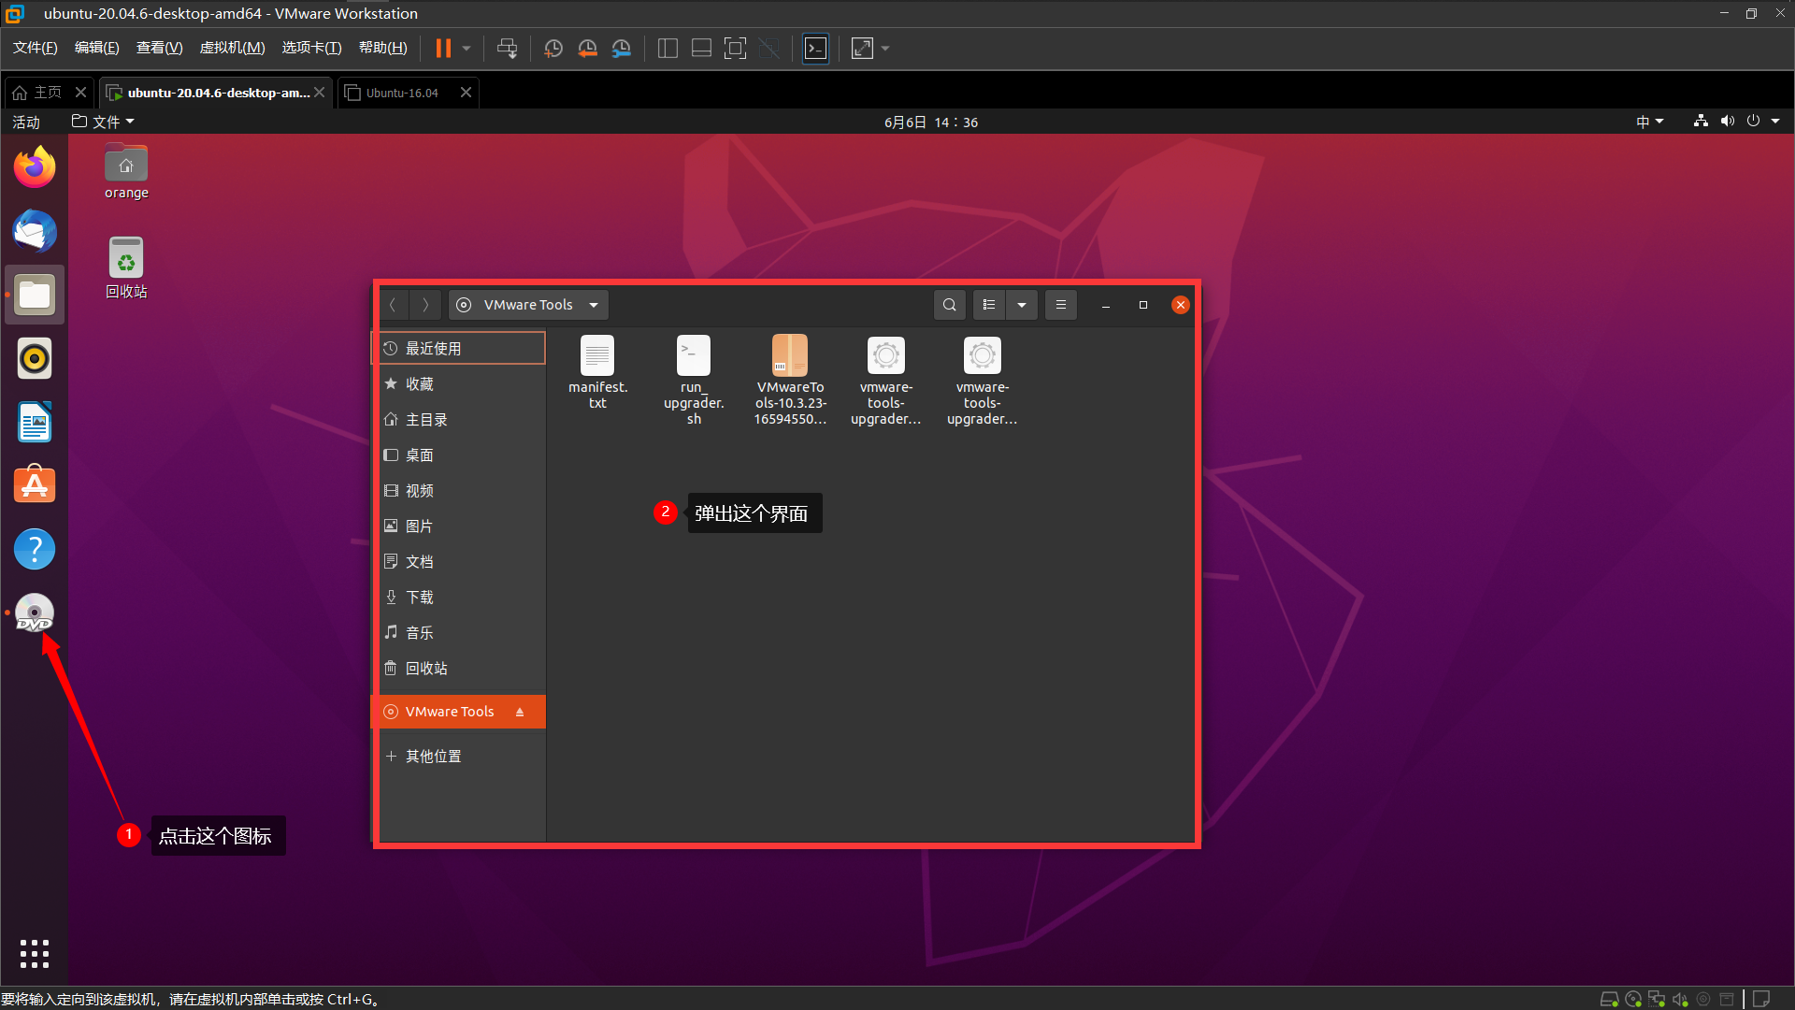Open the power options dropdown beside pause
The image size is (1795, 1010).
coord(467,48)
